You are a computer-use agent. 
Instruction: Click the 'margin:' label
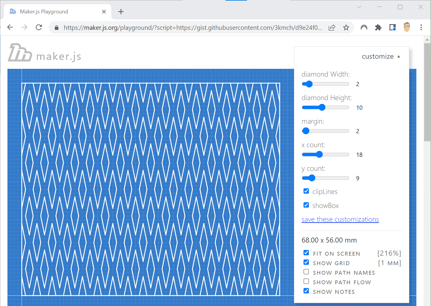pos(313,121)
